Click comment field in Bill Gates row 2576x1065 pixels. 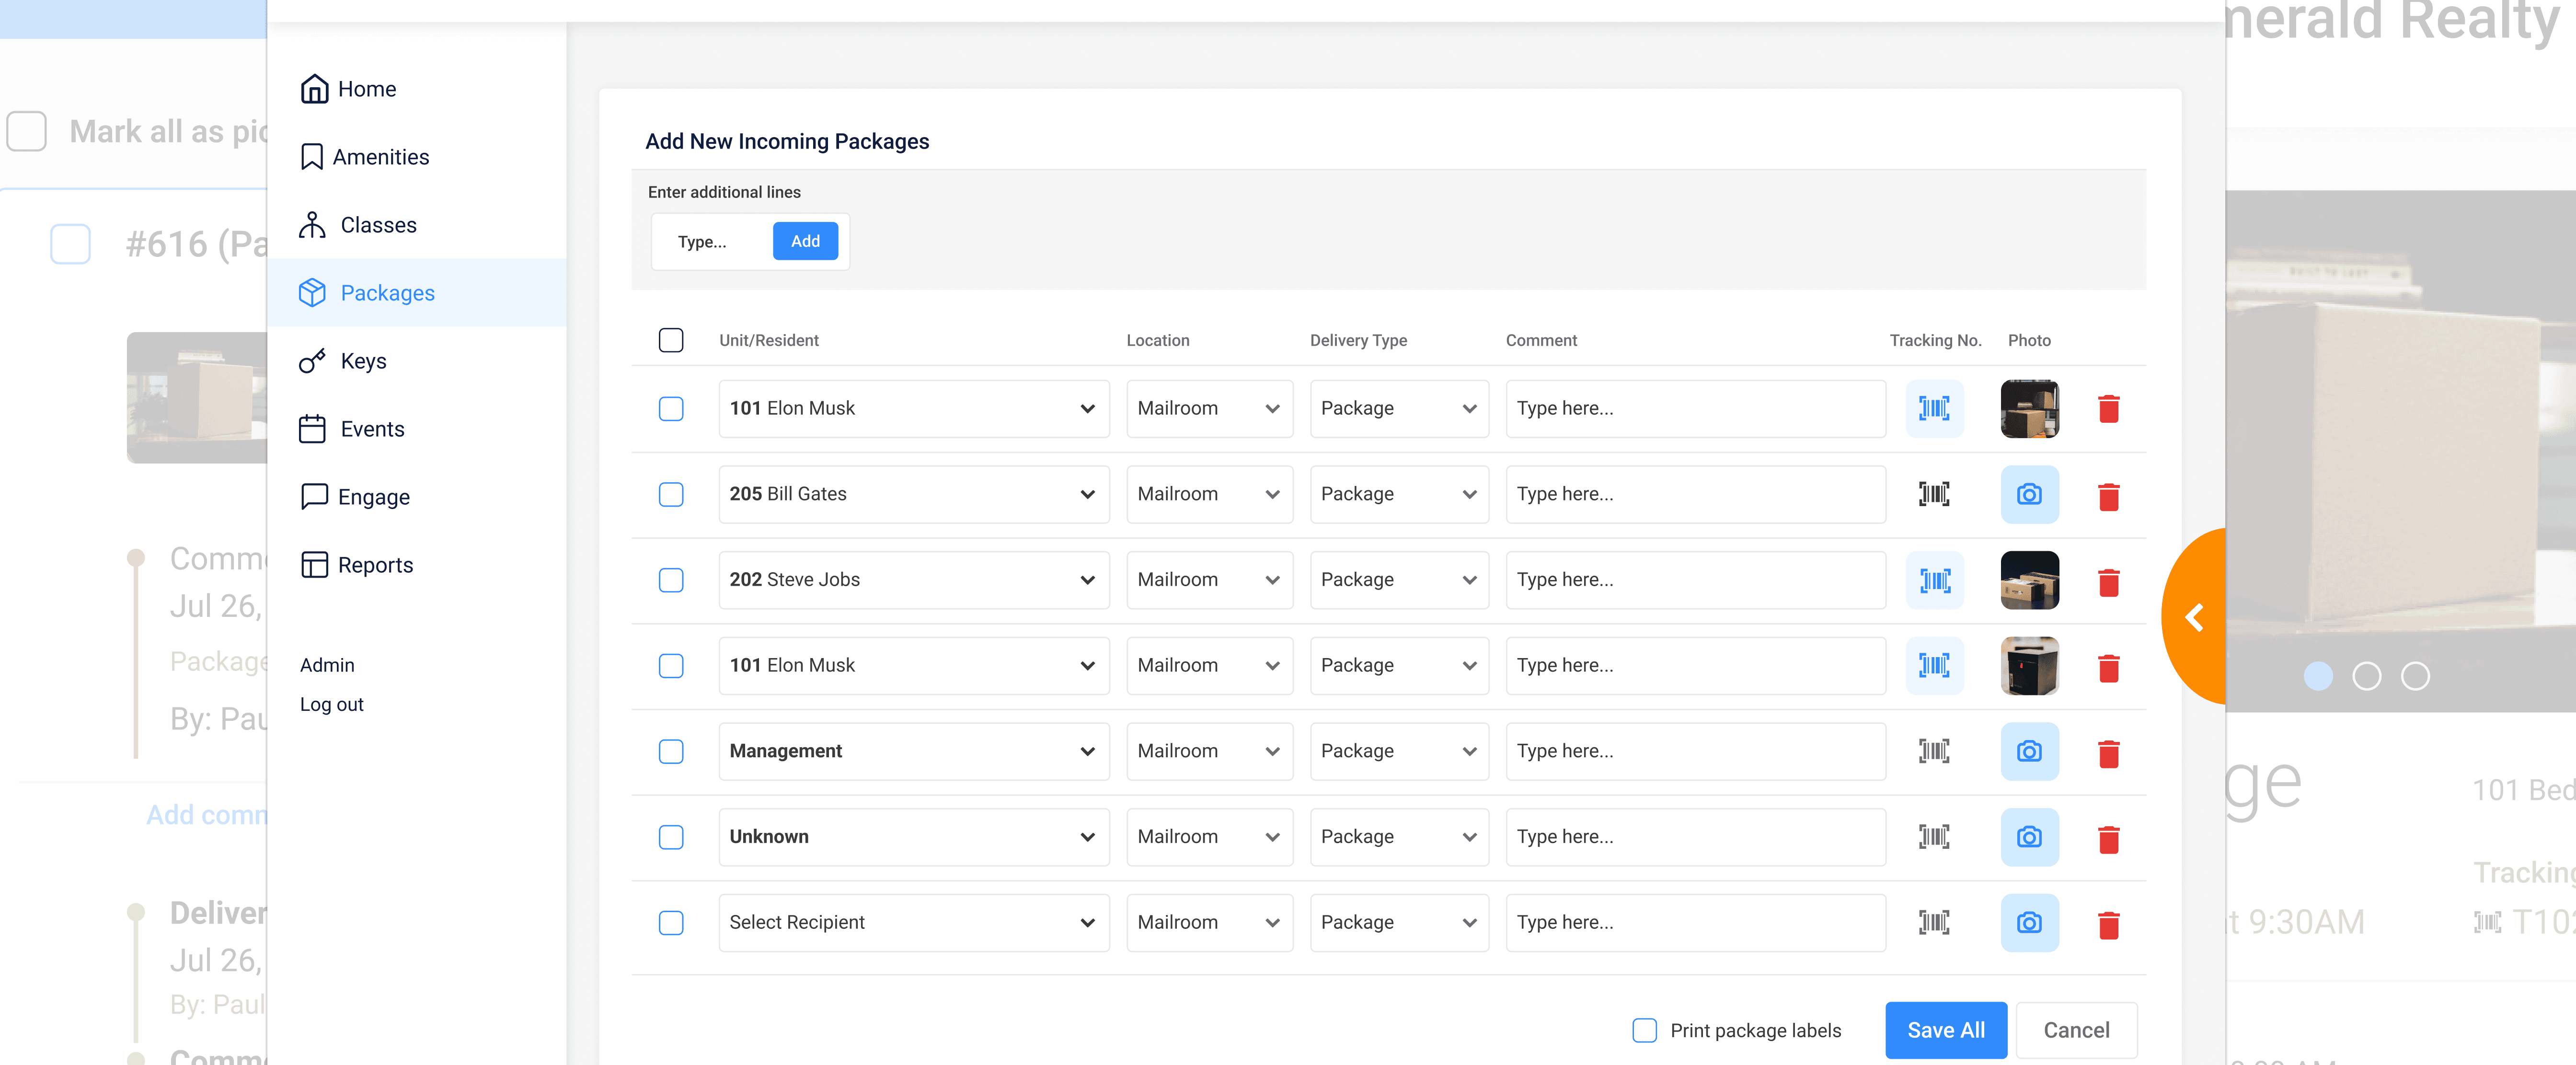point(1694,494)
